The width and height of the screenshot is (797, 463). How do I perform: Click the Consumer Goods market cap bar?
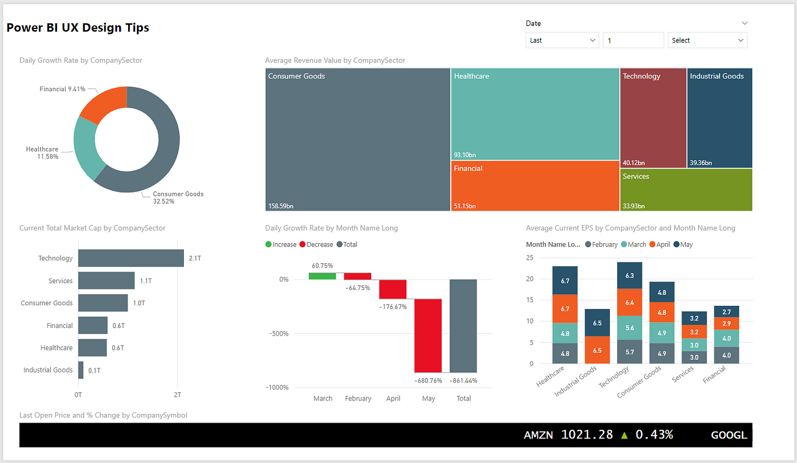pos(103,303)
